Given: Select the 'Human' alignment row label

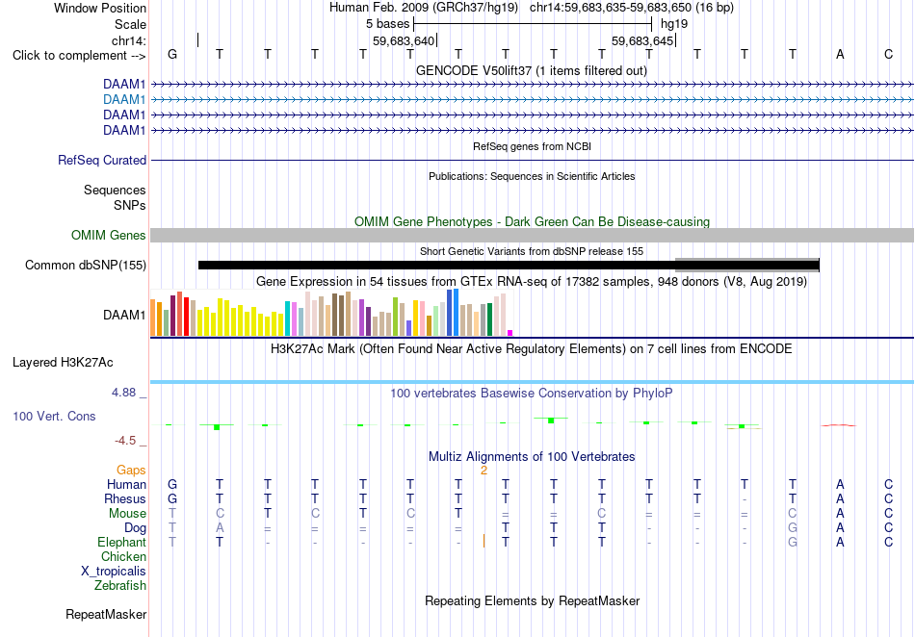Looking at the screenshot, I should click(x=126, y=484).
